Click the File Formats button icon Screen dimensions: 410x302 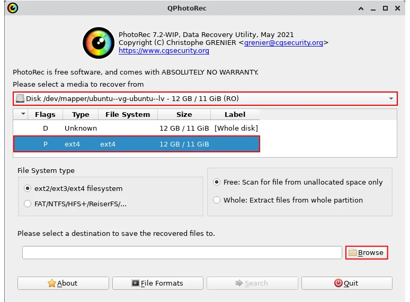[x=136, y=283]
